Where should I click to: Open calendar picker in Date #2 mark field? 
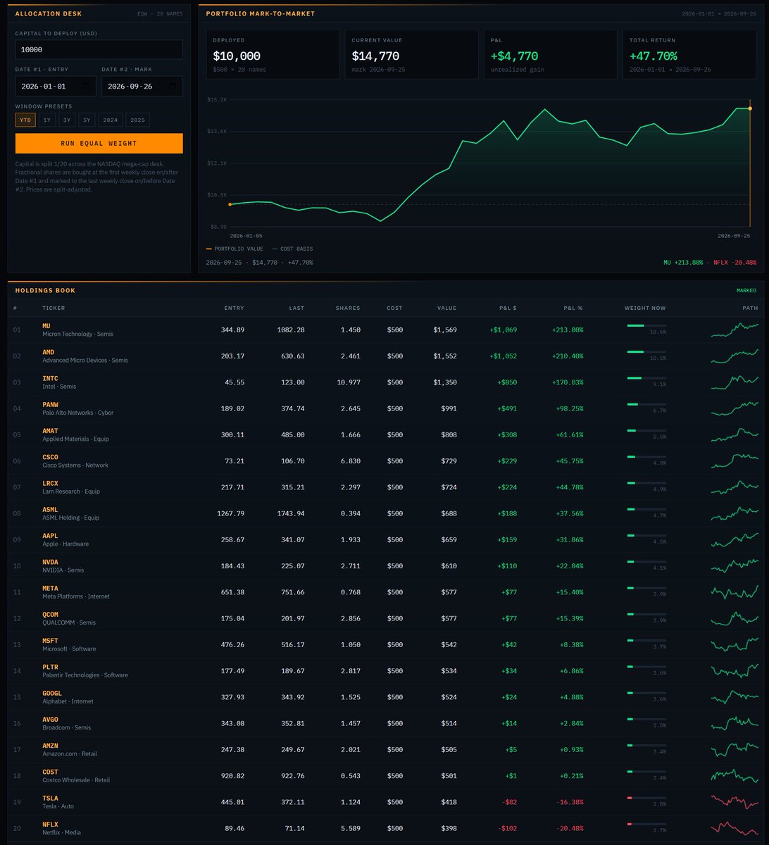pyautogui.click(x=172, y=86)
